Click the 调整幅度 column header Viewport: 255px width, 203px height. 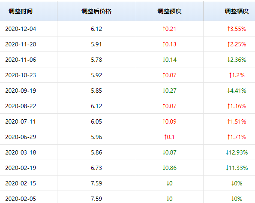coord(237,11)
